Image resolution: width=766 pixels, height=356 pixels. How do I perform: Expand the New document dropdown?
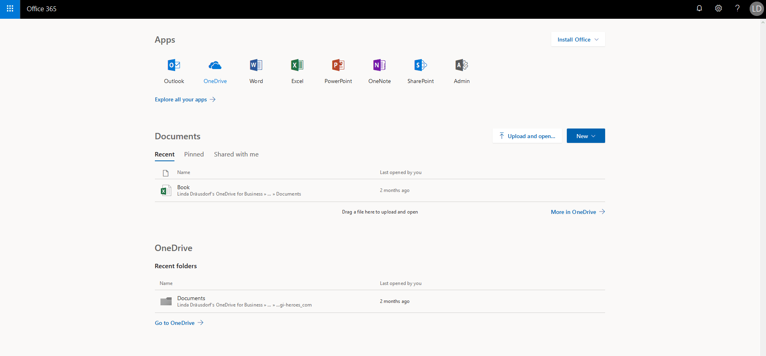(586, 136)
